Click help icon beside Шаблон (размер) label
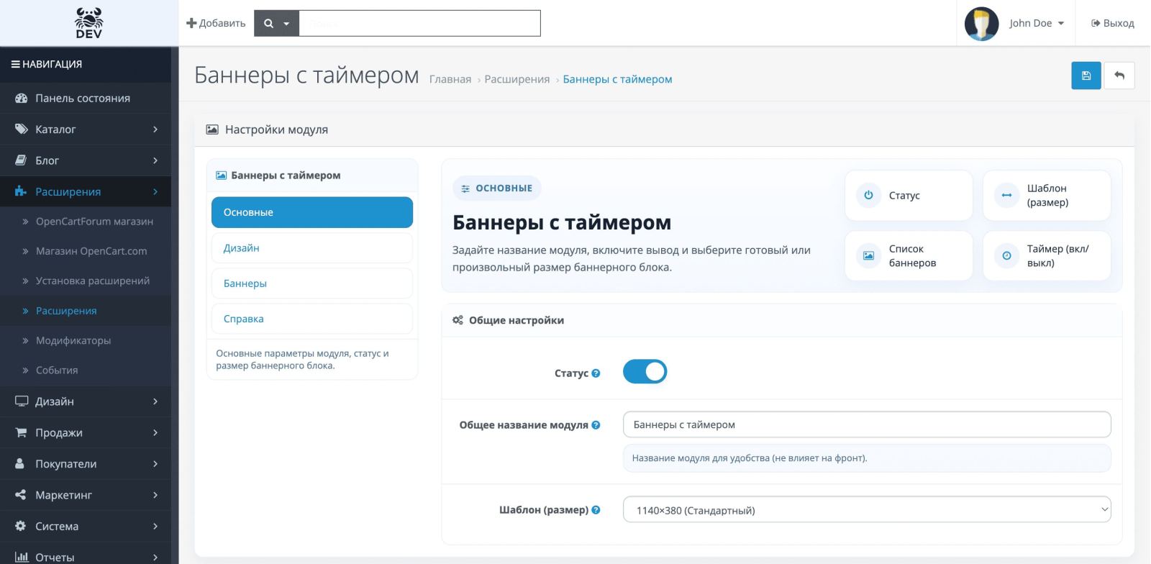This screenshot has width=1151, height=564. click(596, 510)
